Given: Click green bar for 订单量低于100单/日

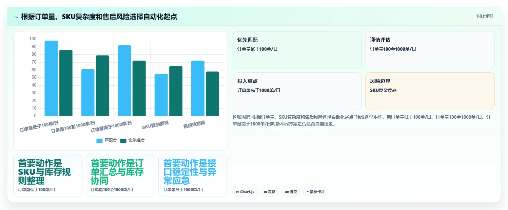Looking at the screenshot, I should [66, 83].
